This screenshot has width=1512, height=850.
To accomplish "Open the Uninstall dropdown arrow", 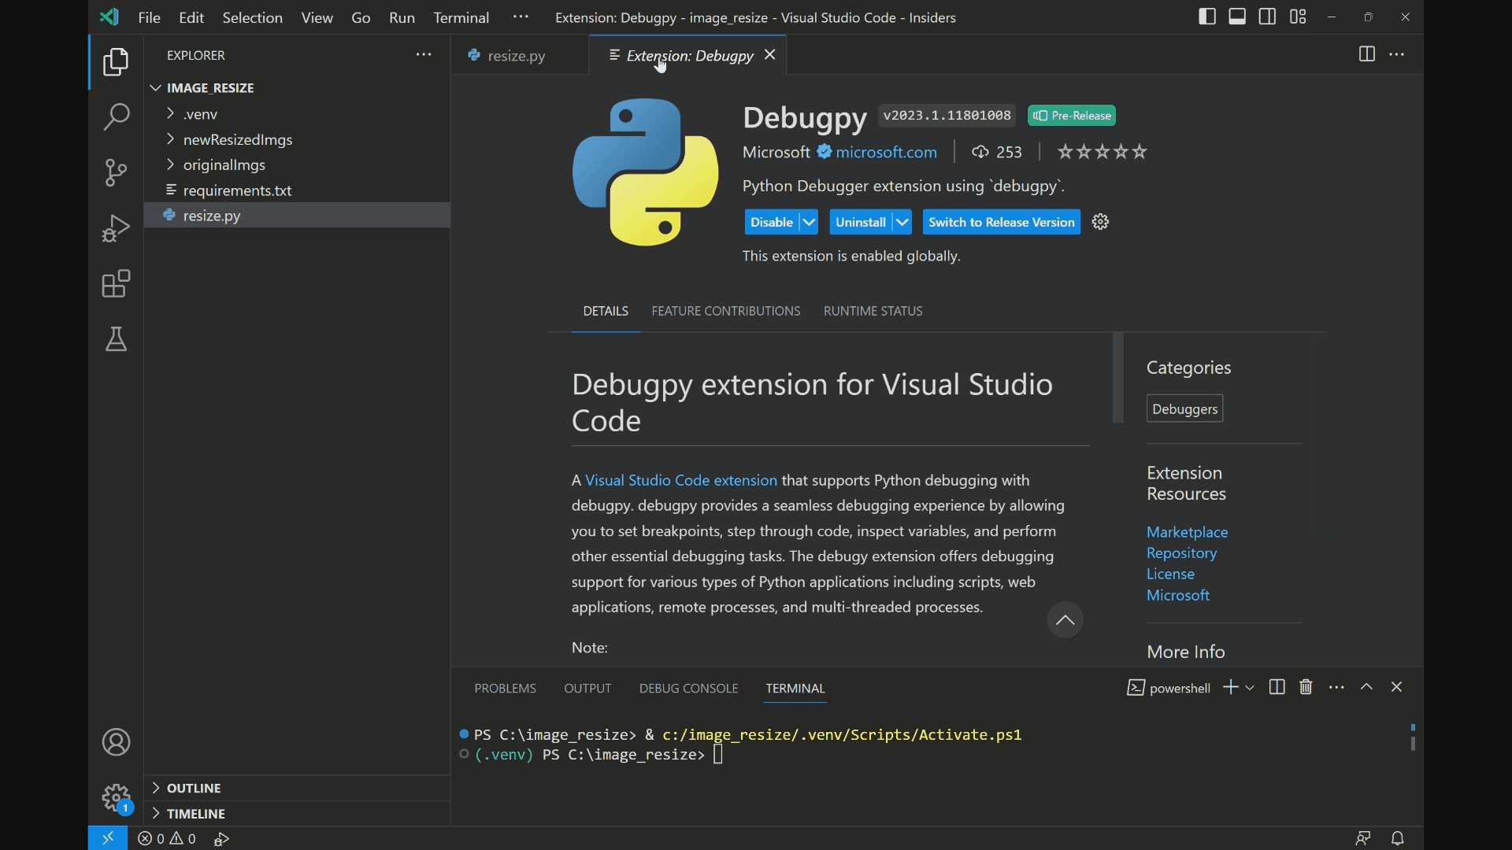I will pyautogui.click(x=902, y=222).
